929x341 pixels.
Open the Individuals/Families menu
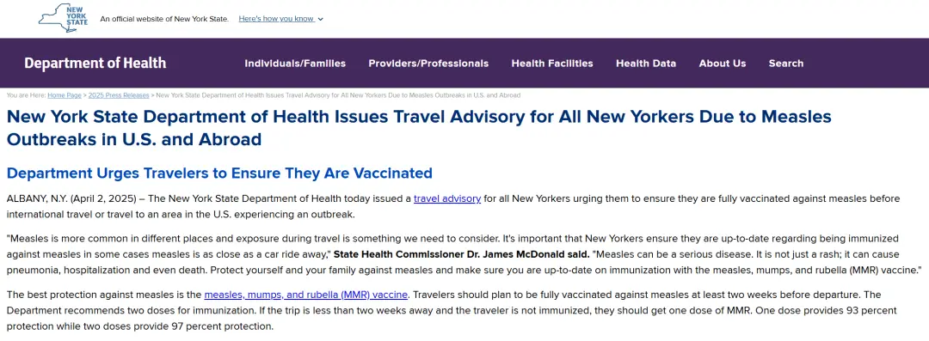[x=295, y=64]
